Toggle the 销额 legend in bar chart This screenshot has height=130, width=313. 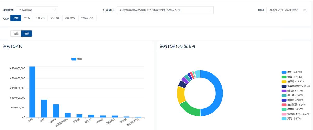[77, 59]
